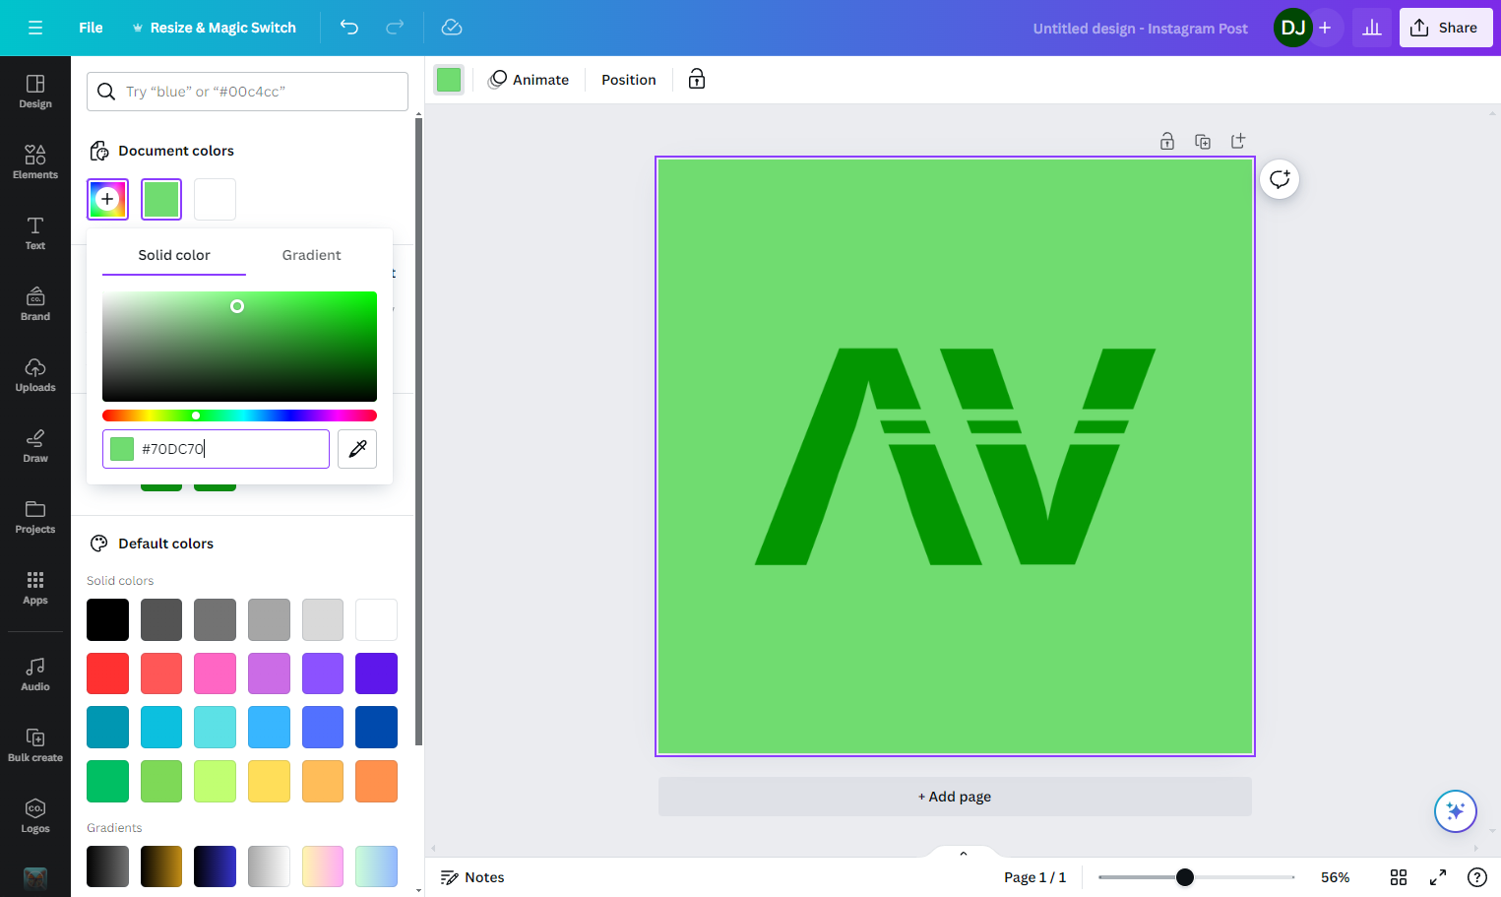Open the Projects sidebar panel
Screen dimensions: 1501x897
[x=35, y=517]
